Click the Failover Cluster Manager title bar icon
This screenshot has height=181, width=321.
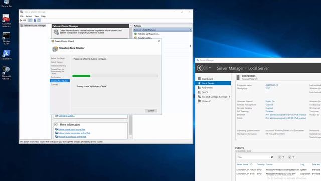(21, 12)
